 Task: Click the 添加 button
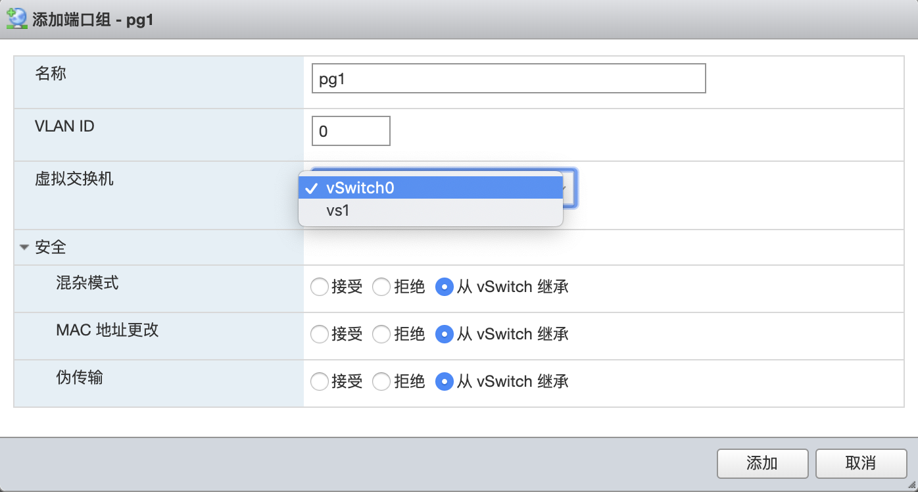[x=762, y=464]
